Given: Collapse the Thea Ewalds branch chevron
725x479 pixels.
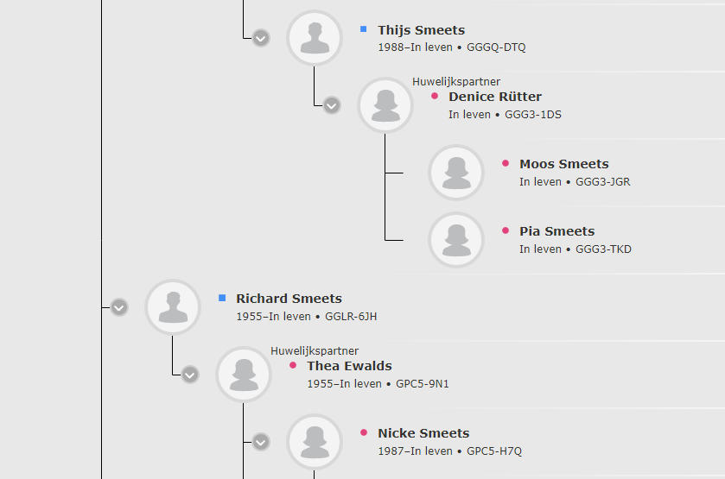Looking at the screenshot, I should (190, 375).
